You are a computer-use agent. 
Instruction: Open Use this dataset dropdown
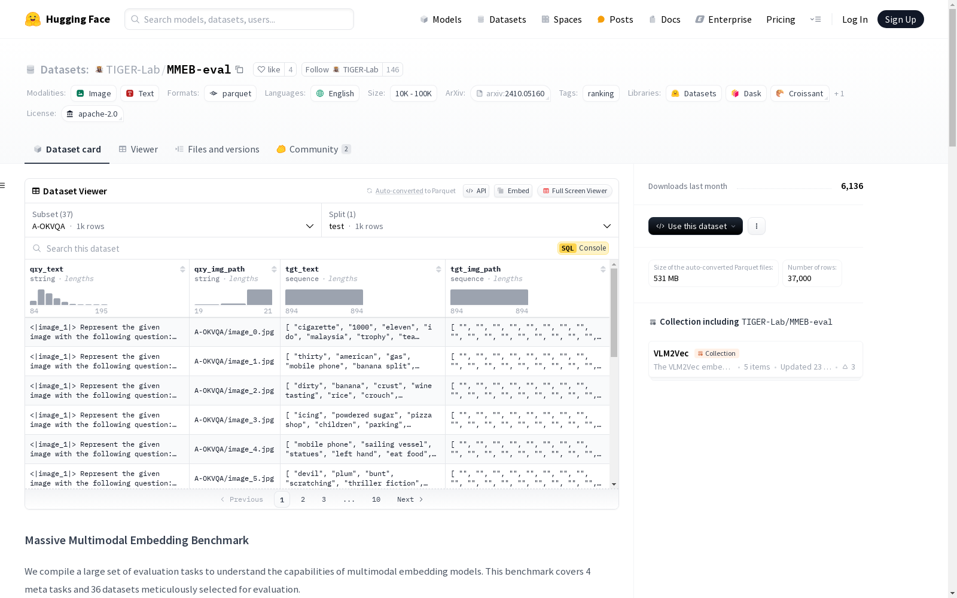(696, 226)
